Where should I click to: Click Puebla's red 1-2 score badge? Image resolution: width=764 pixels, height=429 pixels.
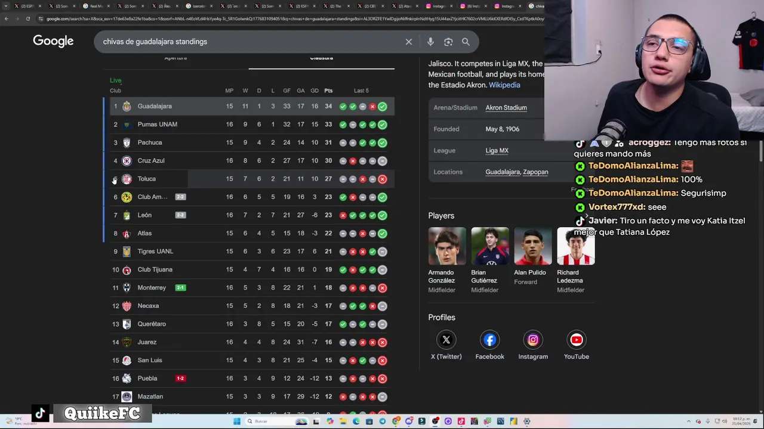pos(180,378)
